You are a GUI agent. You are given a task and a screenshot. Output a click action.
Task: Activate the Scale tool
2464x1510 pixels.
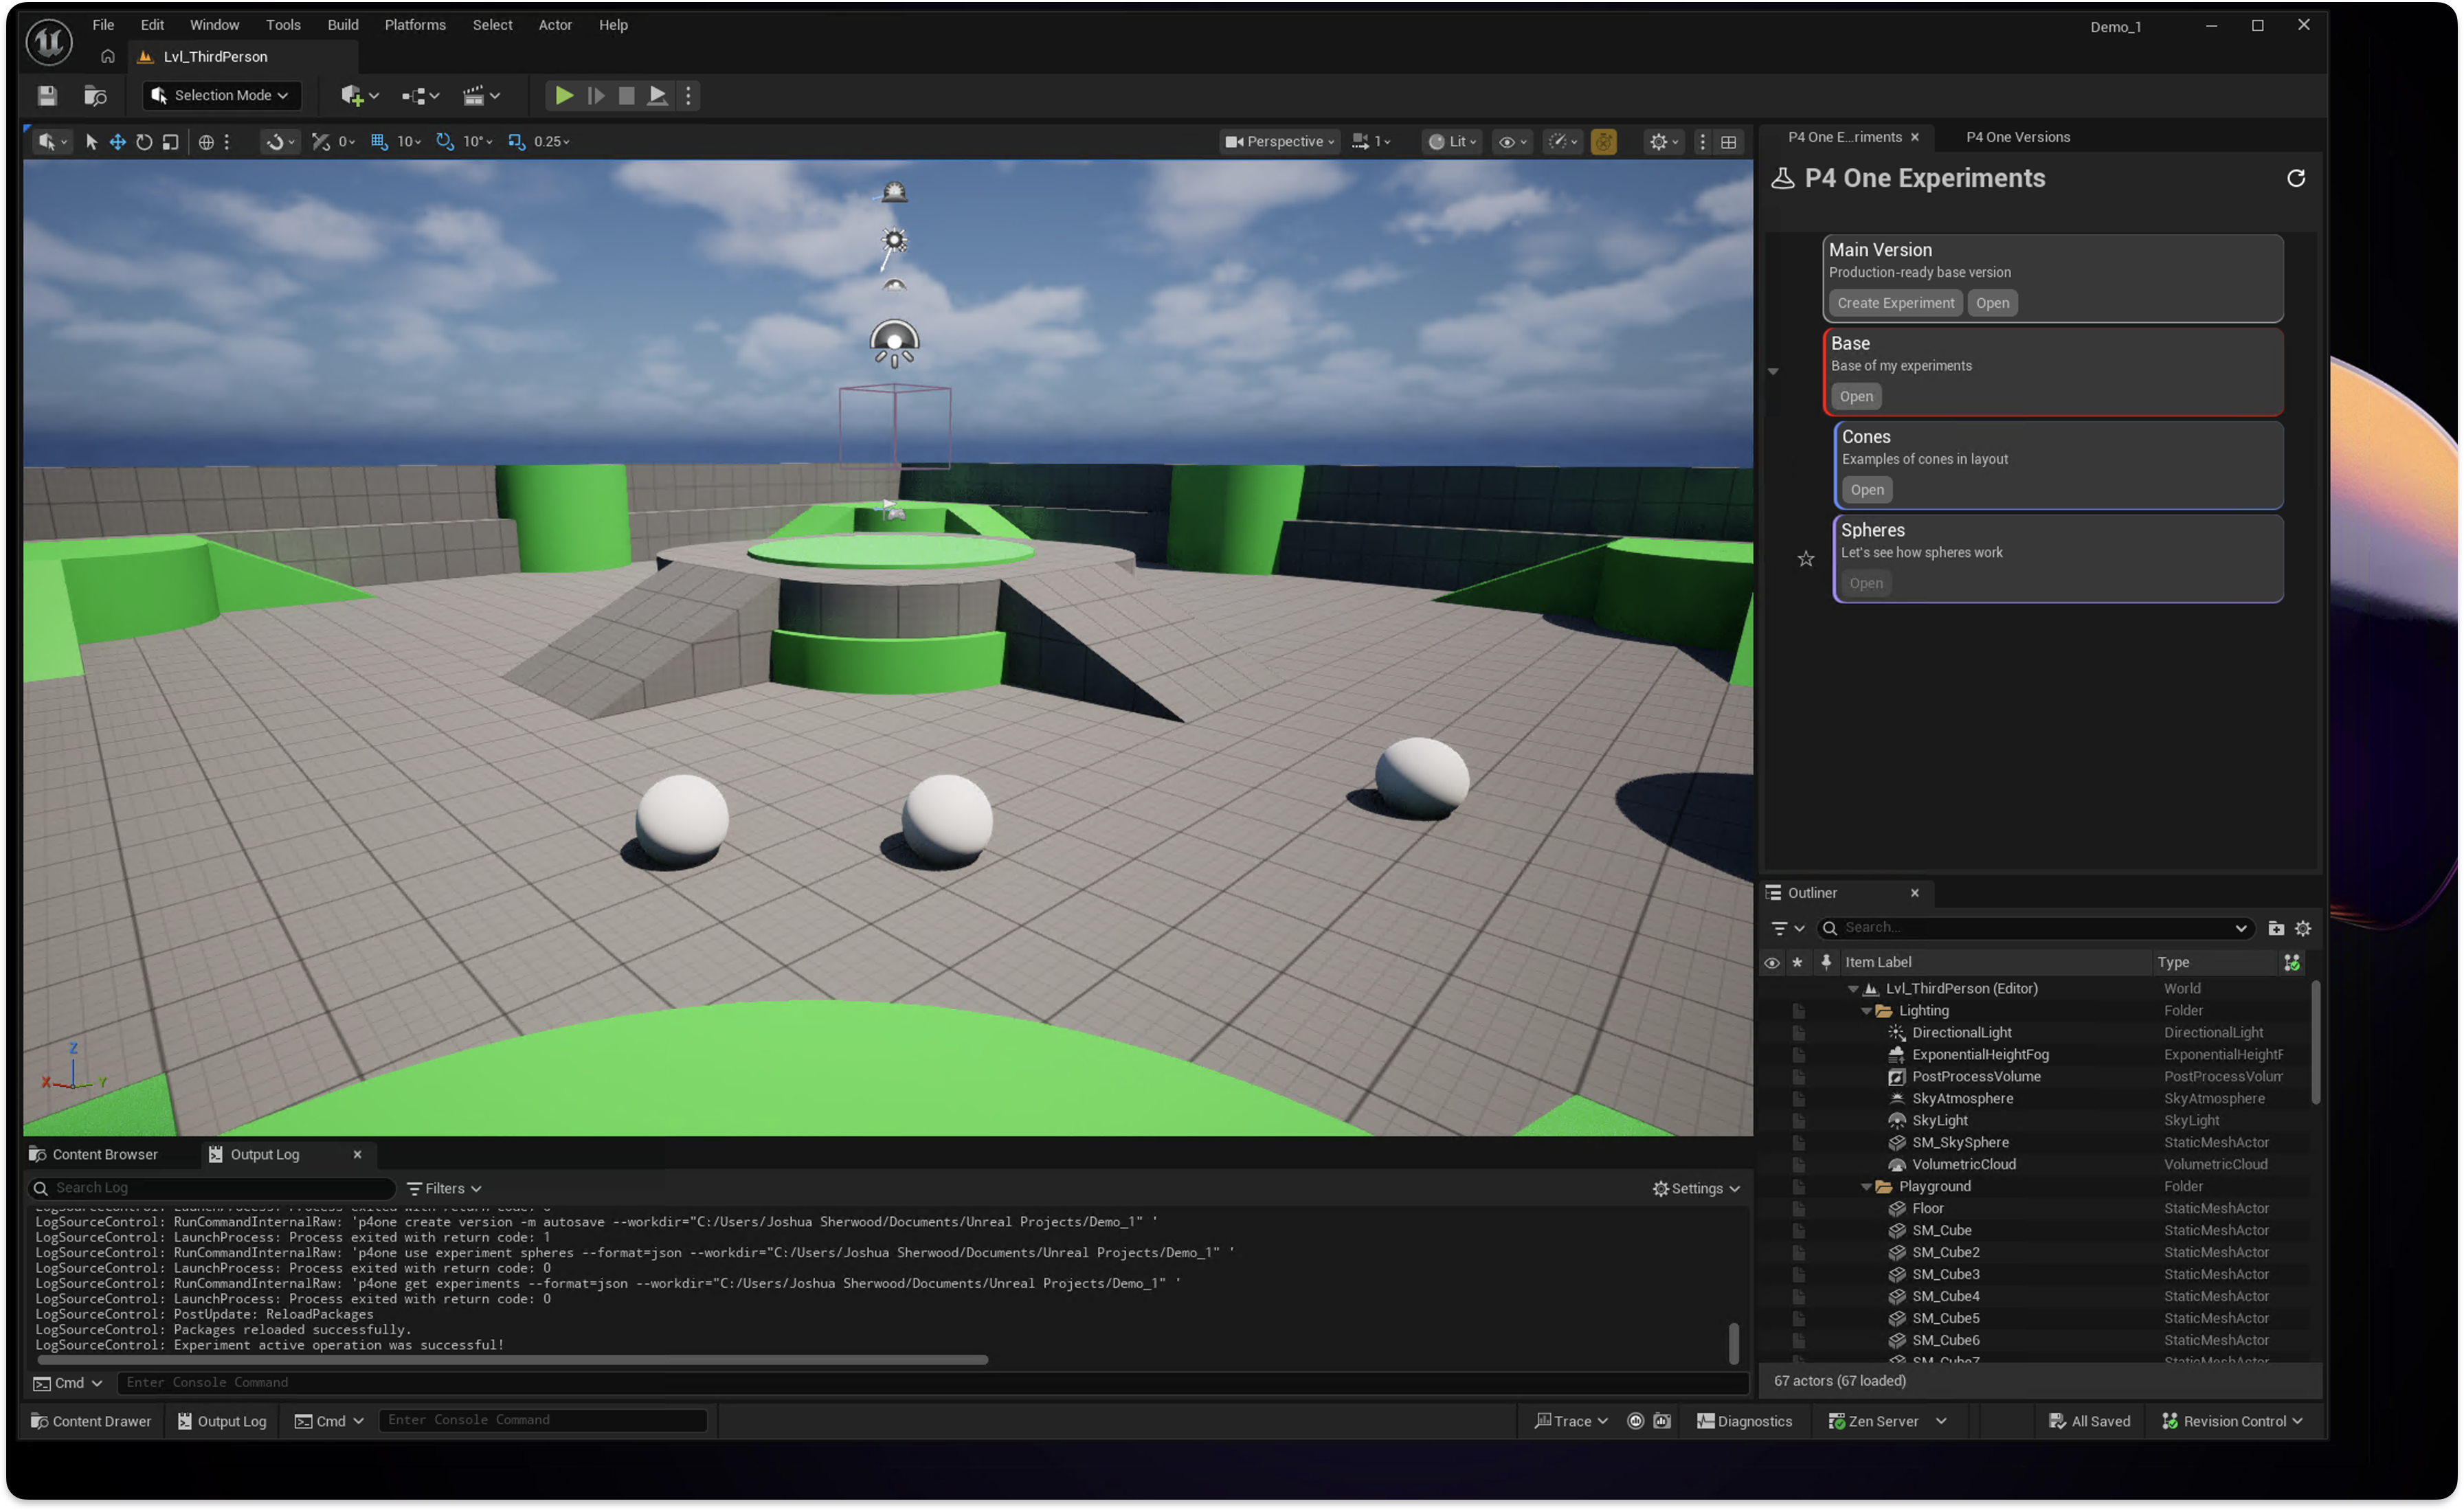click(171, 141)
